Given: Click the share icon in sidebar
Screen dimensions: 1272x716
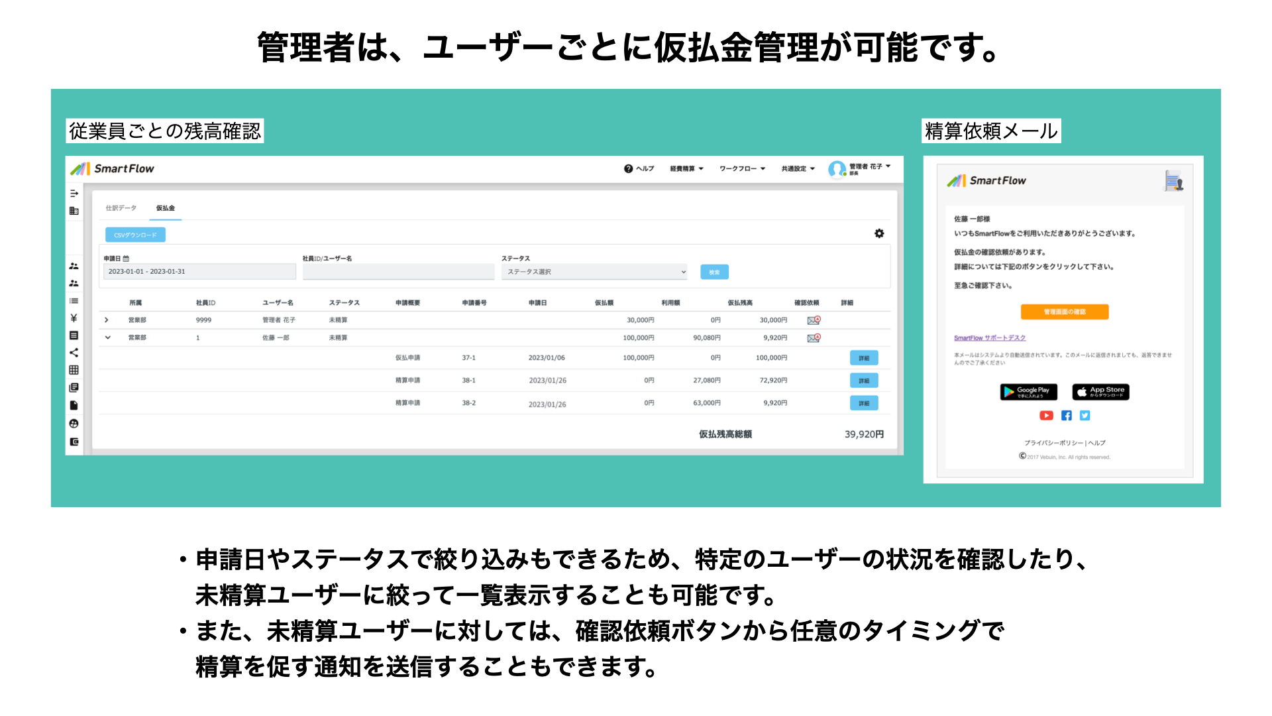Looking at the screenshot, I should 74,353.
